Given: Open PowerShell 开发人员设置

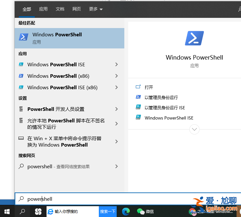Looking at the screenshot, I should (69, 109).
